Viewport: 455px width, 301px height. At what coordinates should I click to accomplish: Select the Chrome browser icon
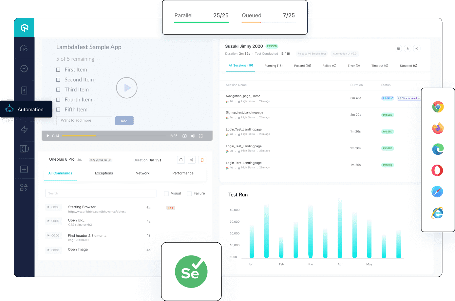(438, 107)
